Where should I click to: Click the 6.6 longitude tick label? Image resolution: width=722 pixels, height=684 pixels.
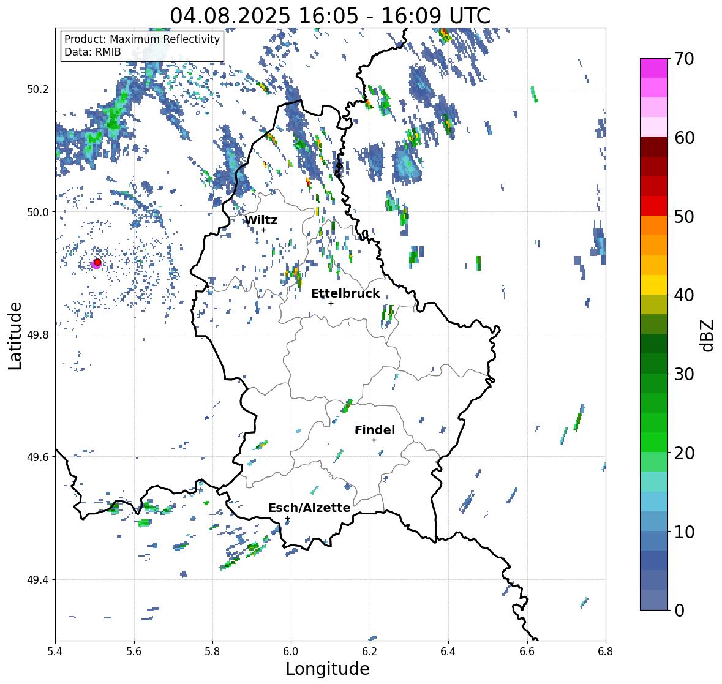pyautogui.click(x=527, y=651)
